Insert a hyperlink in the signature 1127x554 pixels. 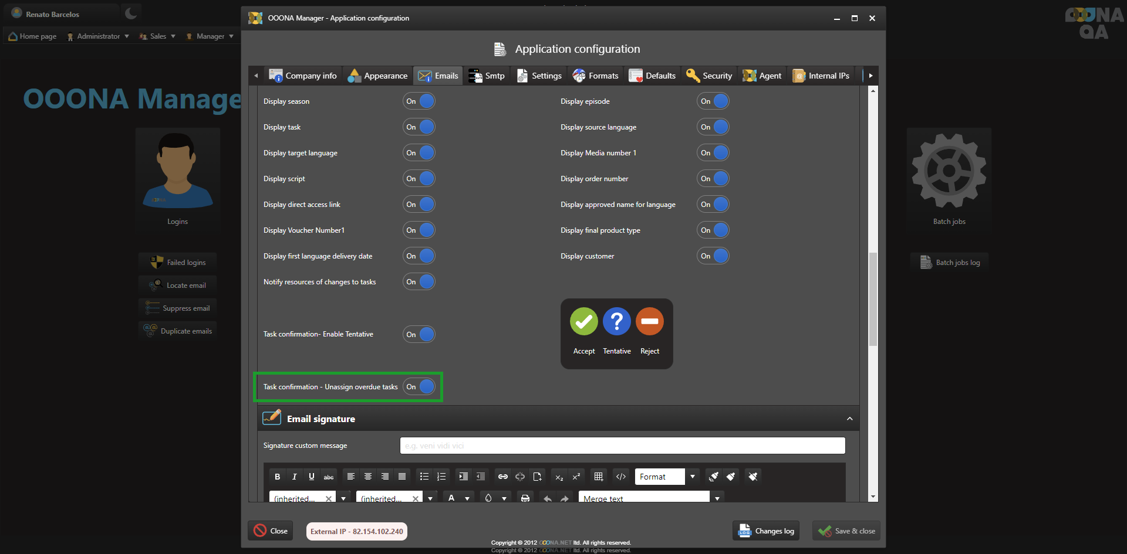tap(503, 477)
